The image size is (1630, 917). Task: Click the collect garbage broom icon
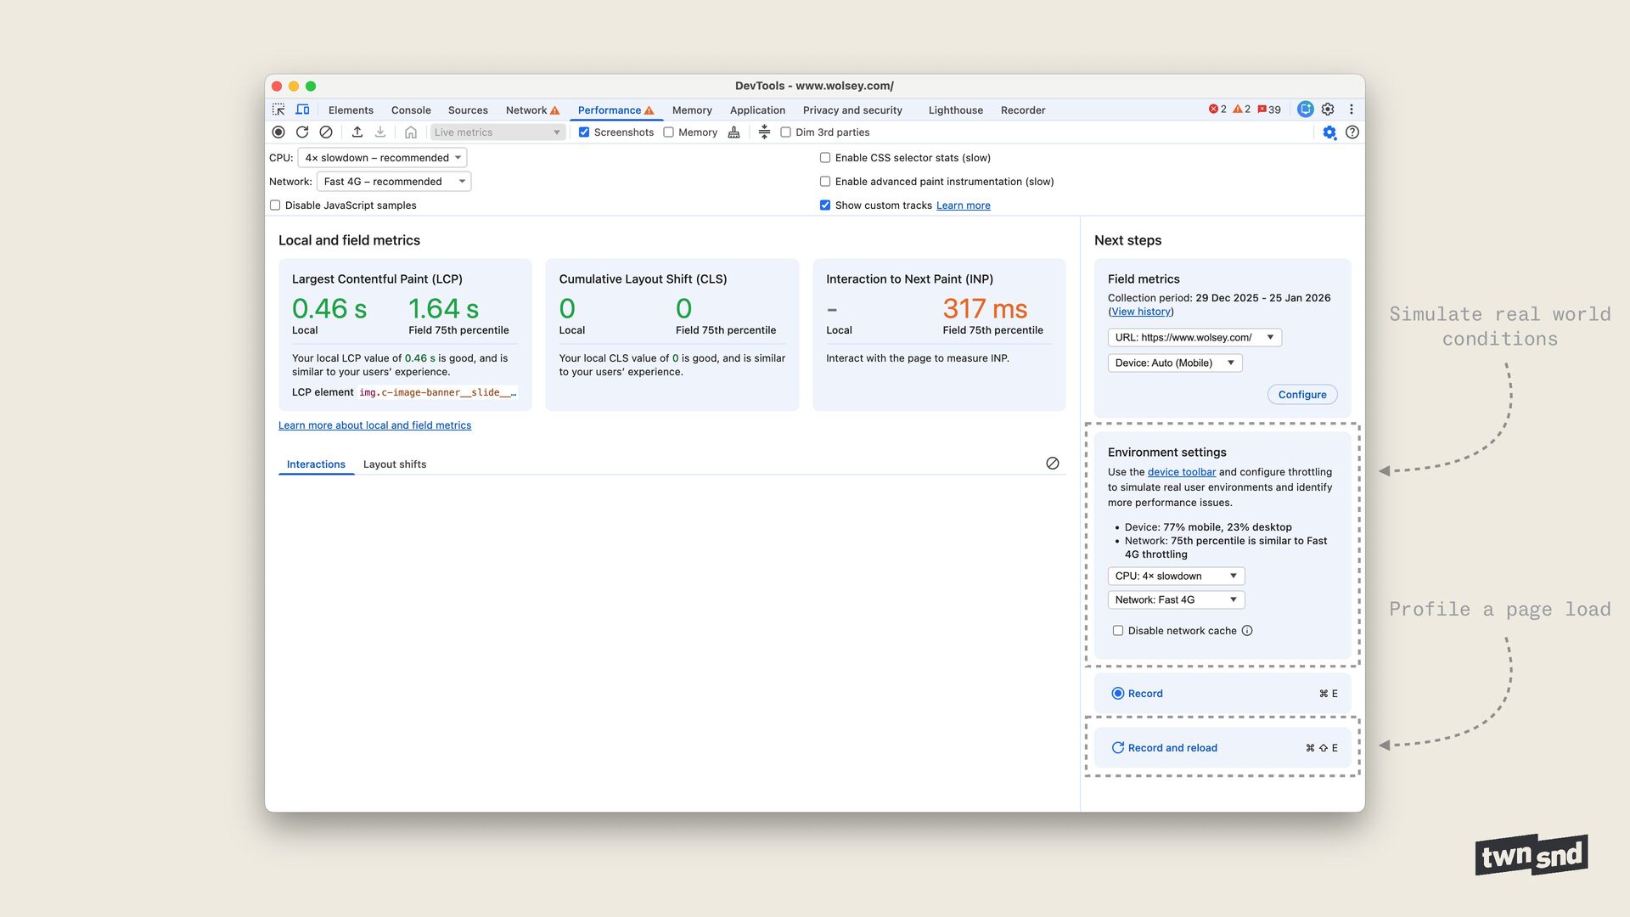click(x=734, y=132)
